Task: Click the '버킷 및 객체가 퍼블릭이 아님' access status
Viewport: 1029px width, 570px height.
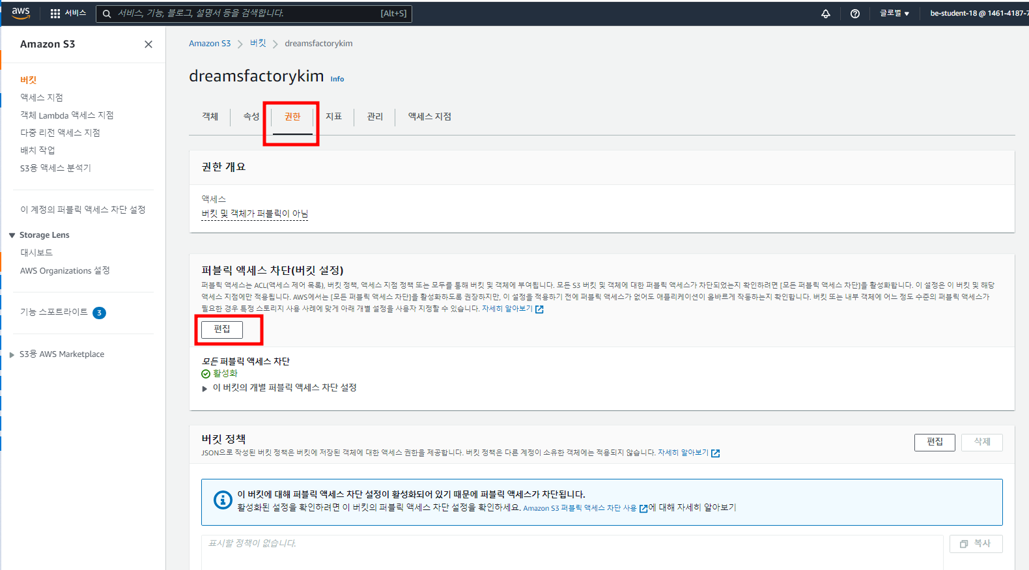Action: [x=255, y=214]
